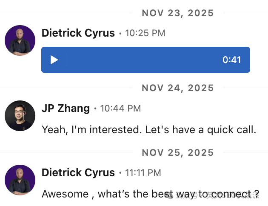Select the "Awesome, what's the best way" message
This screenshot has height=206, width=268.
(x=151, y=194)
